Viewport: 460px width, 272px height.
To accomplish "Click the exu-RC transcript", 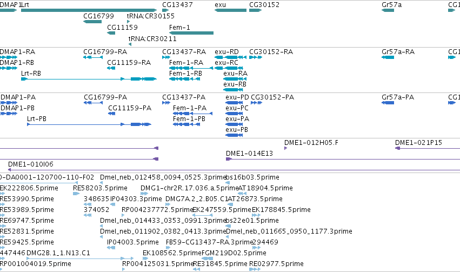I will 226,63.
